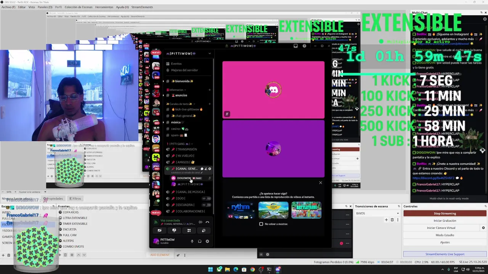Open Herramientas menu in OBS
Image resolution: width=488 pixels, height=274 pixels.
pyautogui.click(x=104, y=7)
